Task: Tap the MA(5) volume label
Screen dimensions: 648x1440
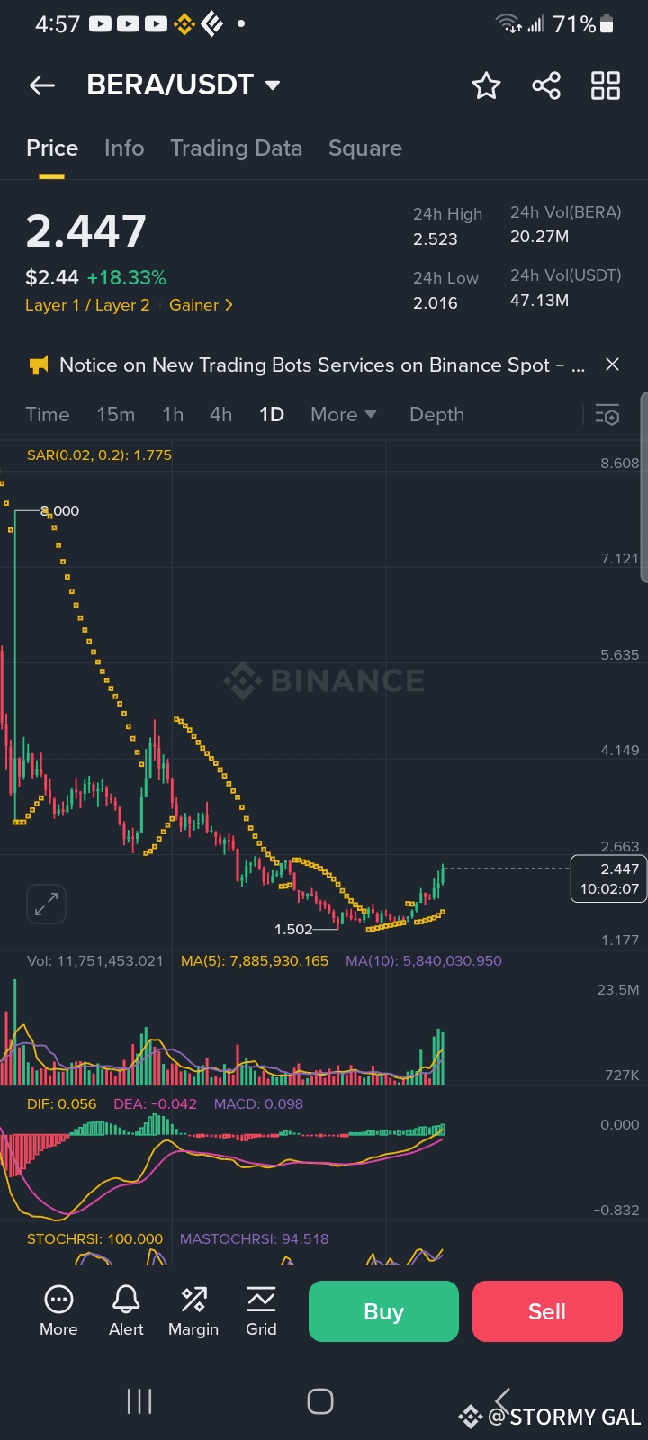Action: pos(255,961)
